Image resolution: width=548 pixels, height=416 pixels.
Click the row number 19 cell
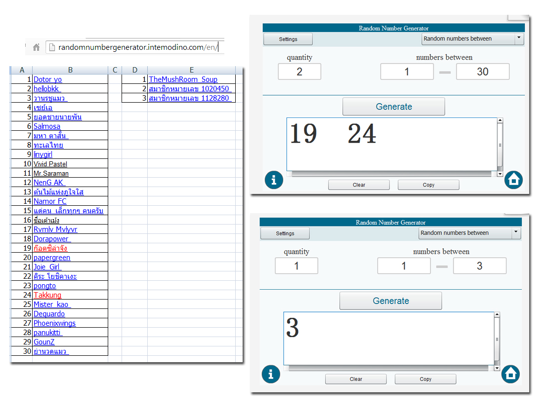point(22,248)
